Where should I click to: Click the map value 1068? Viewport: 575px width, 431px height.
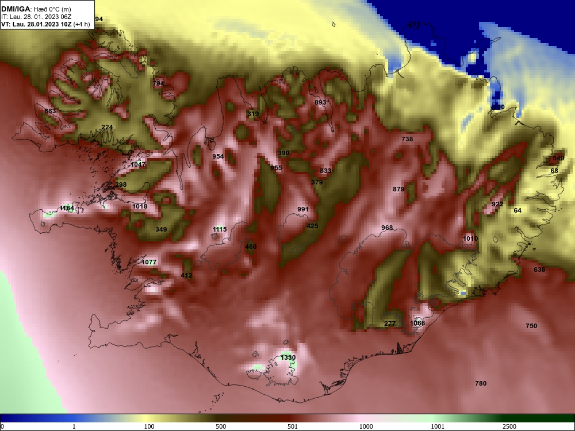pos(417,323)
